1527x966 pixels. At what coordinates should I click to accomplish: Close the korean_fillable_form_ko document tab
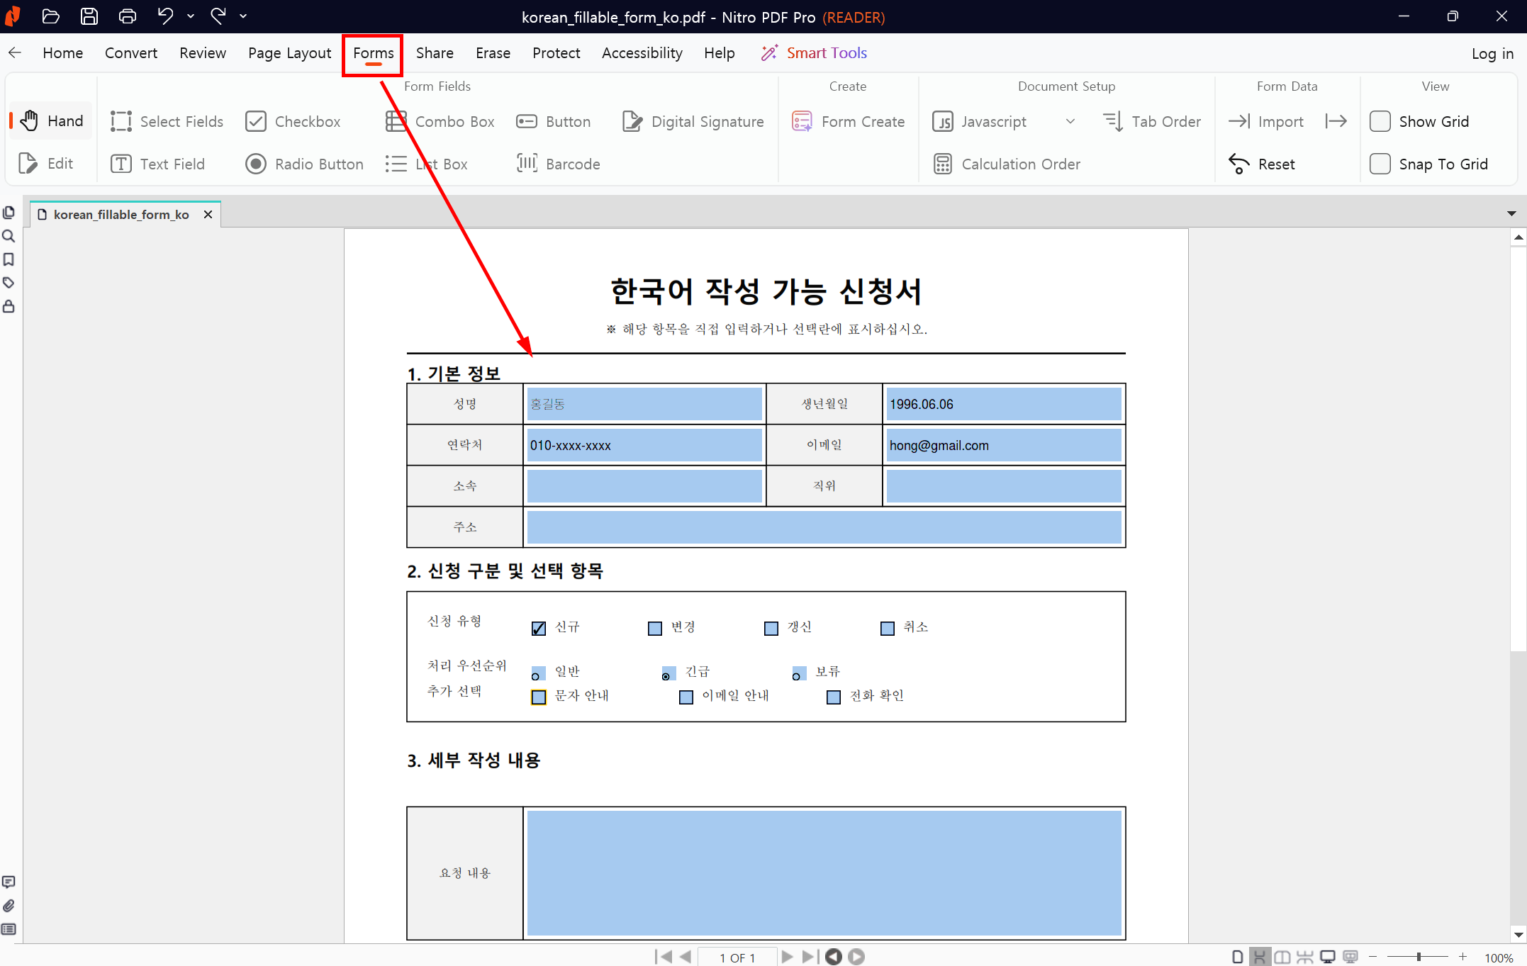pyautogui.click(x=208, y=215)
